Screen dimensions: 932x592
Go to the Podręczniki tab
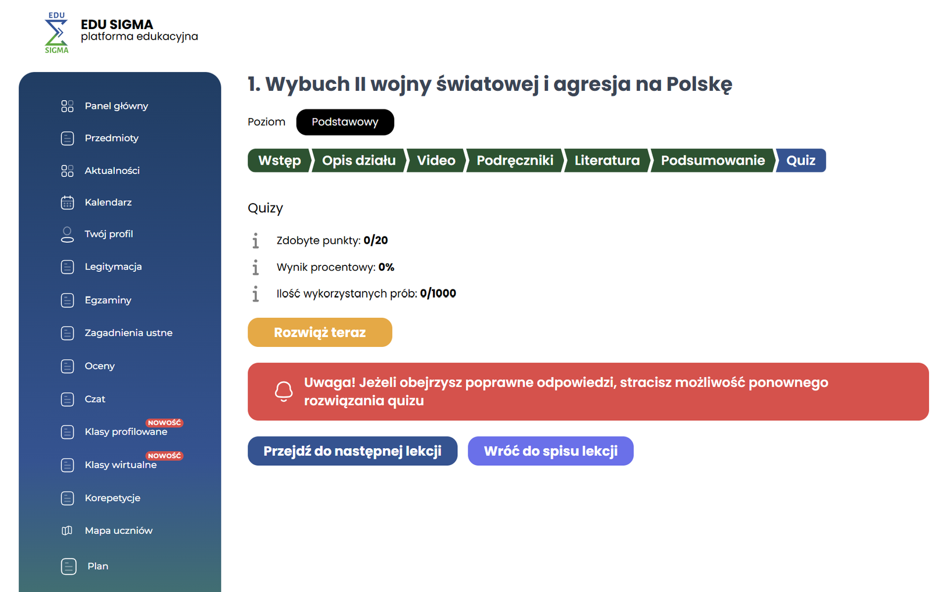pyautogui.click(x=514, y=161)
